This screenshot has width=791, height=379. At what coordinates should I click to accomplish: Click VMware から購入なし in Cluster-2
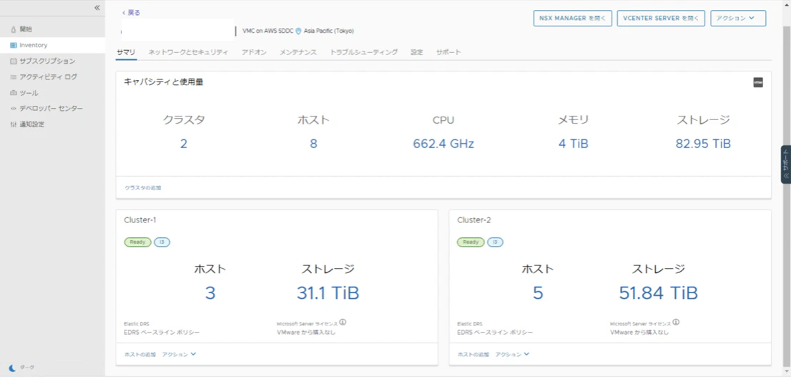[639, 333]
